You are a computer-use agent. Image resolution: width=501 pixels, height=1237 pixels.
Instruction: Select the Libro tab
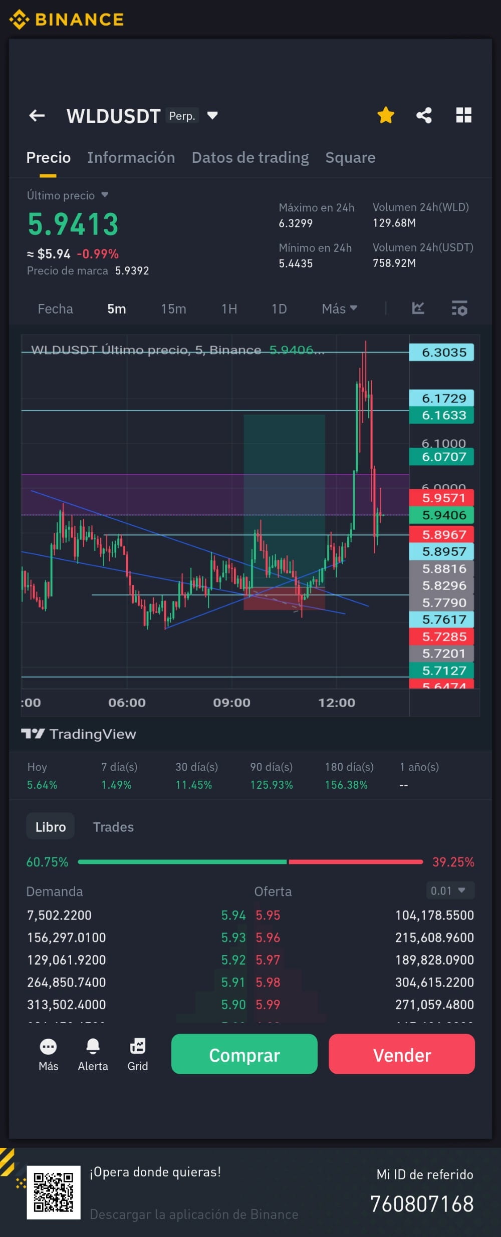51,827
